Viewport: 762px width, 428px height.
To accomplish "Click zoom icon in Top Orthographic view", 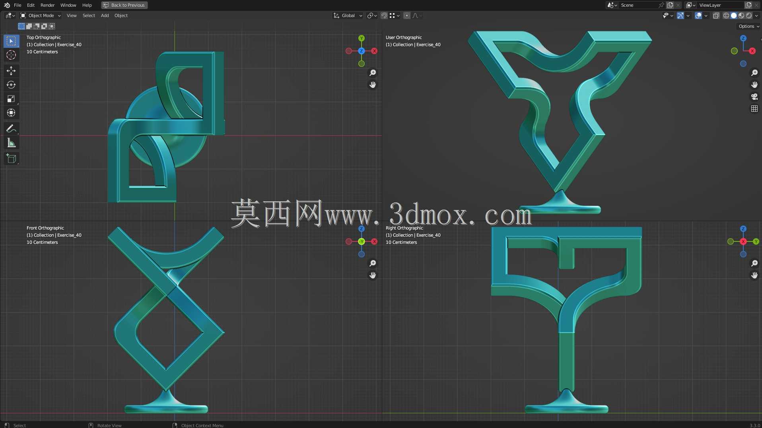I will pyautogui.click(x=373, y=73).
